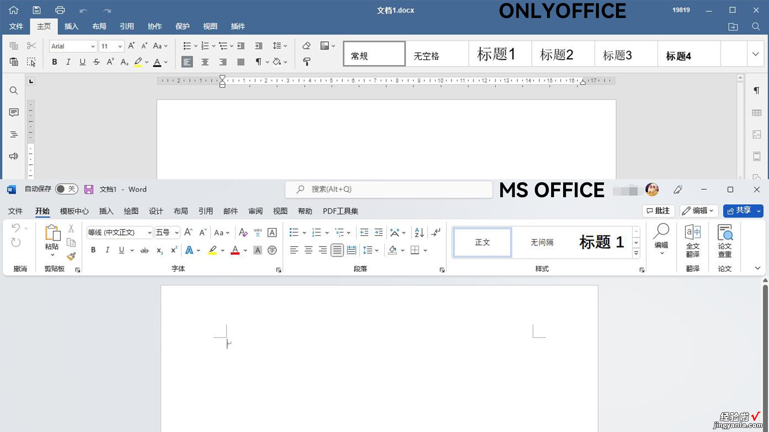769x432 pixels.
Task: Click the ONLYOFFICE copy style paint roller icon
Action: coord(306,62)
